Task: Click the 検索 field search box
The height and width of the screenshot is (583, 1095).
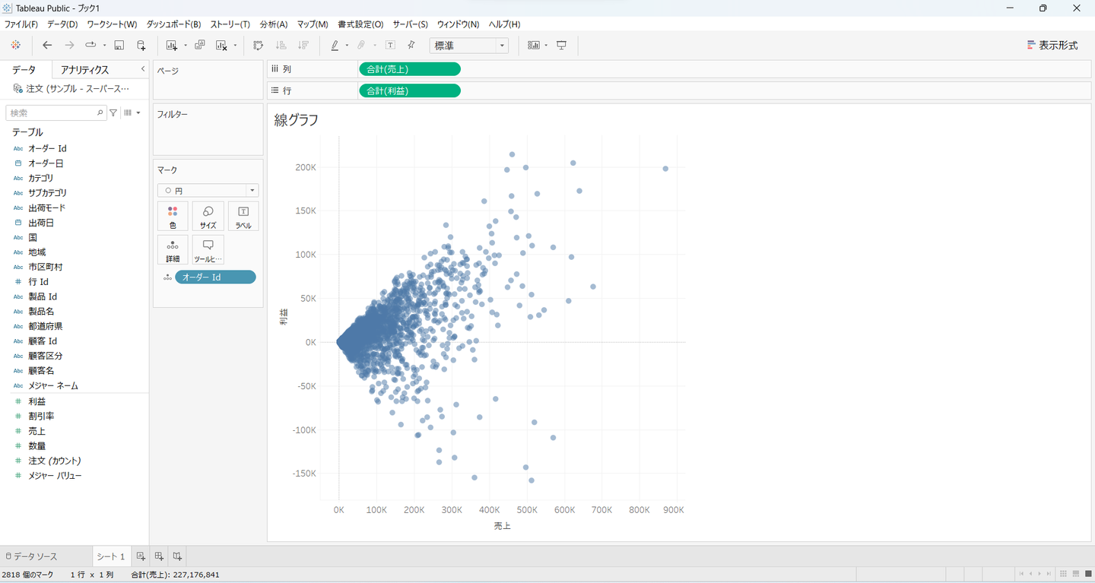Action: tap(52, 112)
